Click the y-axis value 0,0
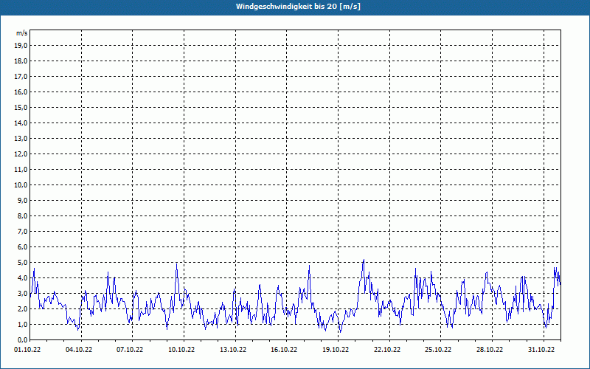Viewport: 590px width, 369px height. [22, 339]
